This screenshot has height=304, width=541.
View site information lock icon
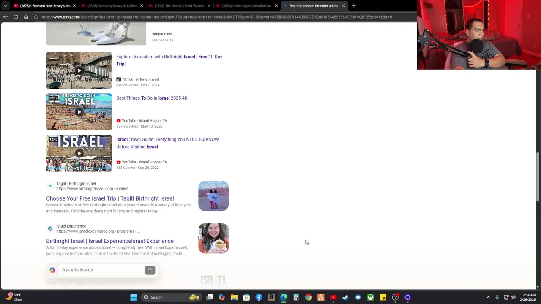coord(36,17)
